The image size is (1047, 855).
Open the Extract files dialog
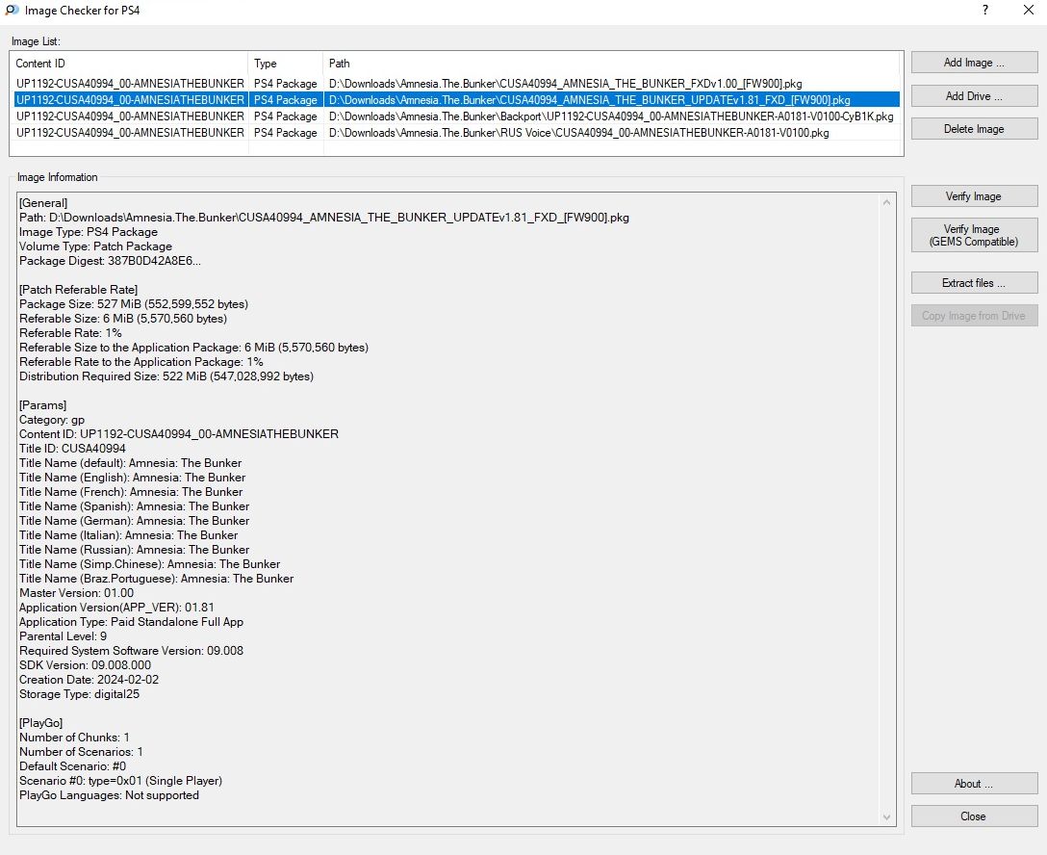974,283
